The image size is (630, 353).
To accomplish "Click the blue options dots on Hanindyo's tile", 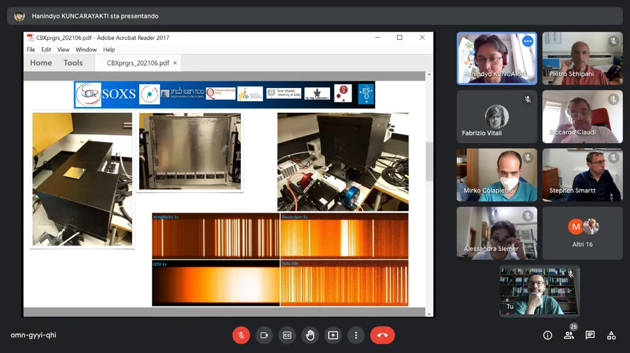I will (x=528, y=41).
